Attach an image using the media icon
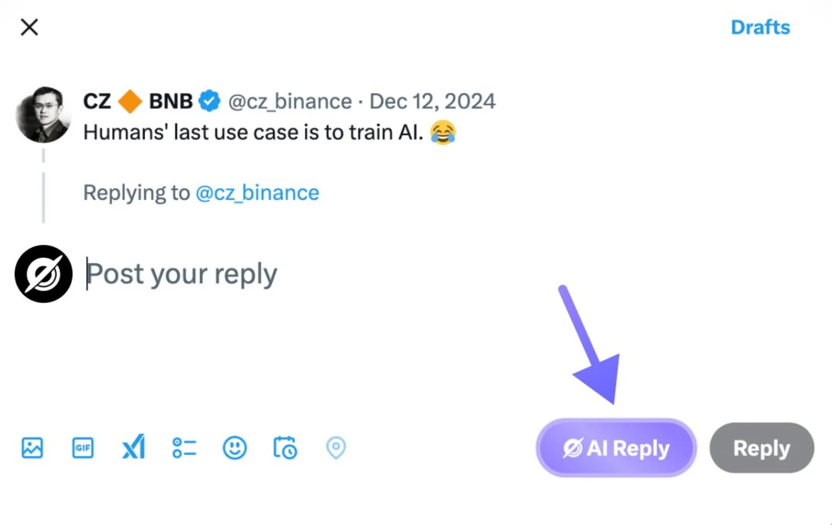The image size is (832, 525). point(32,448)
